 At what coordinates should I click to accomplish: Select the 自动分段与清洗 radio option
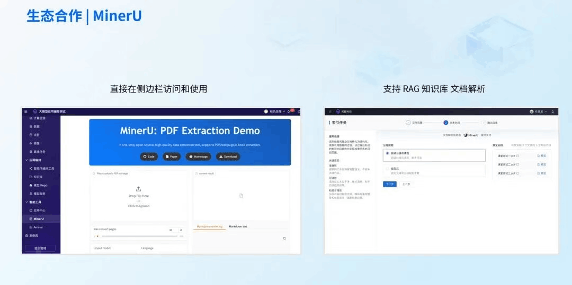pos(387,153)
